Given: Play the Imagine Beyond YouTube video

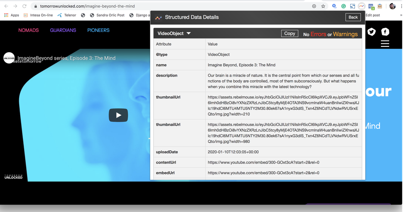Looking at the screenshot, I should pos(118,115).
